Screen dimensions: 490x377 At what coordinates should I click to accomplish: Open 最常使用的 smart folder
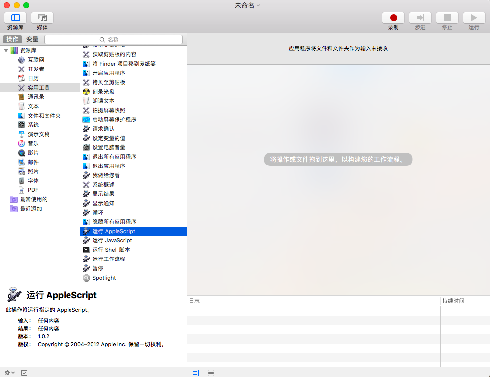click(x=34, y=199)
